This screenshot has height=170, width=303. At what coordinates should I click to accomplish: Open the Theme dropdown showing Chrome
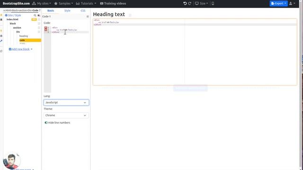tap(66, 115)
